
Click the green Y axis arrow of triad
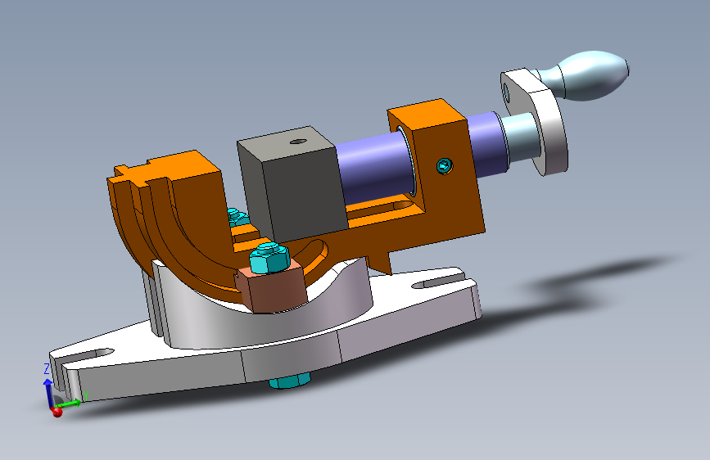[70, 403]
